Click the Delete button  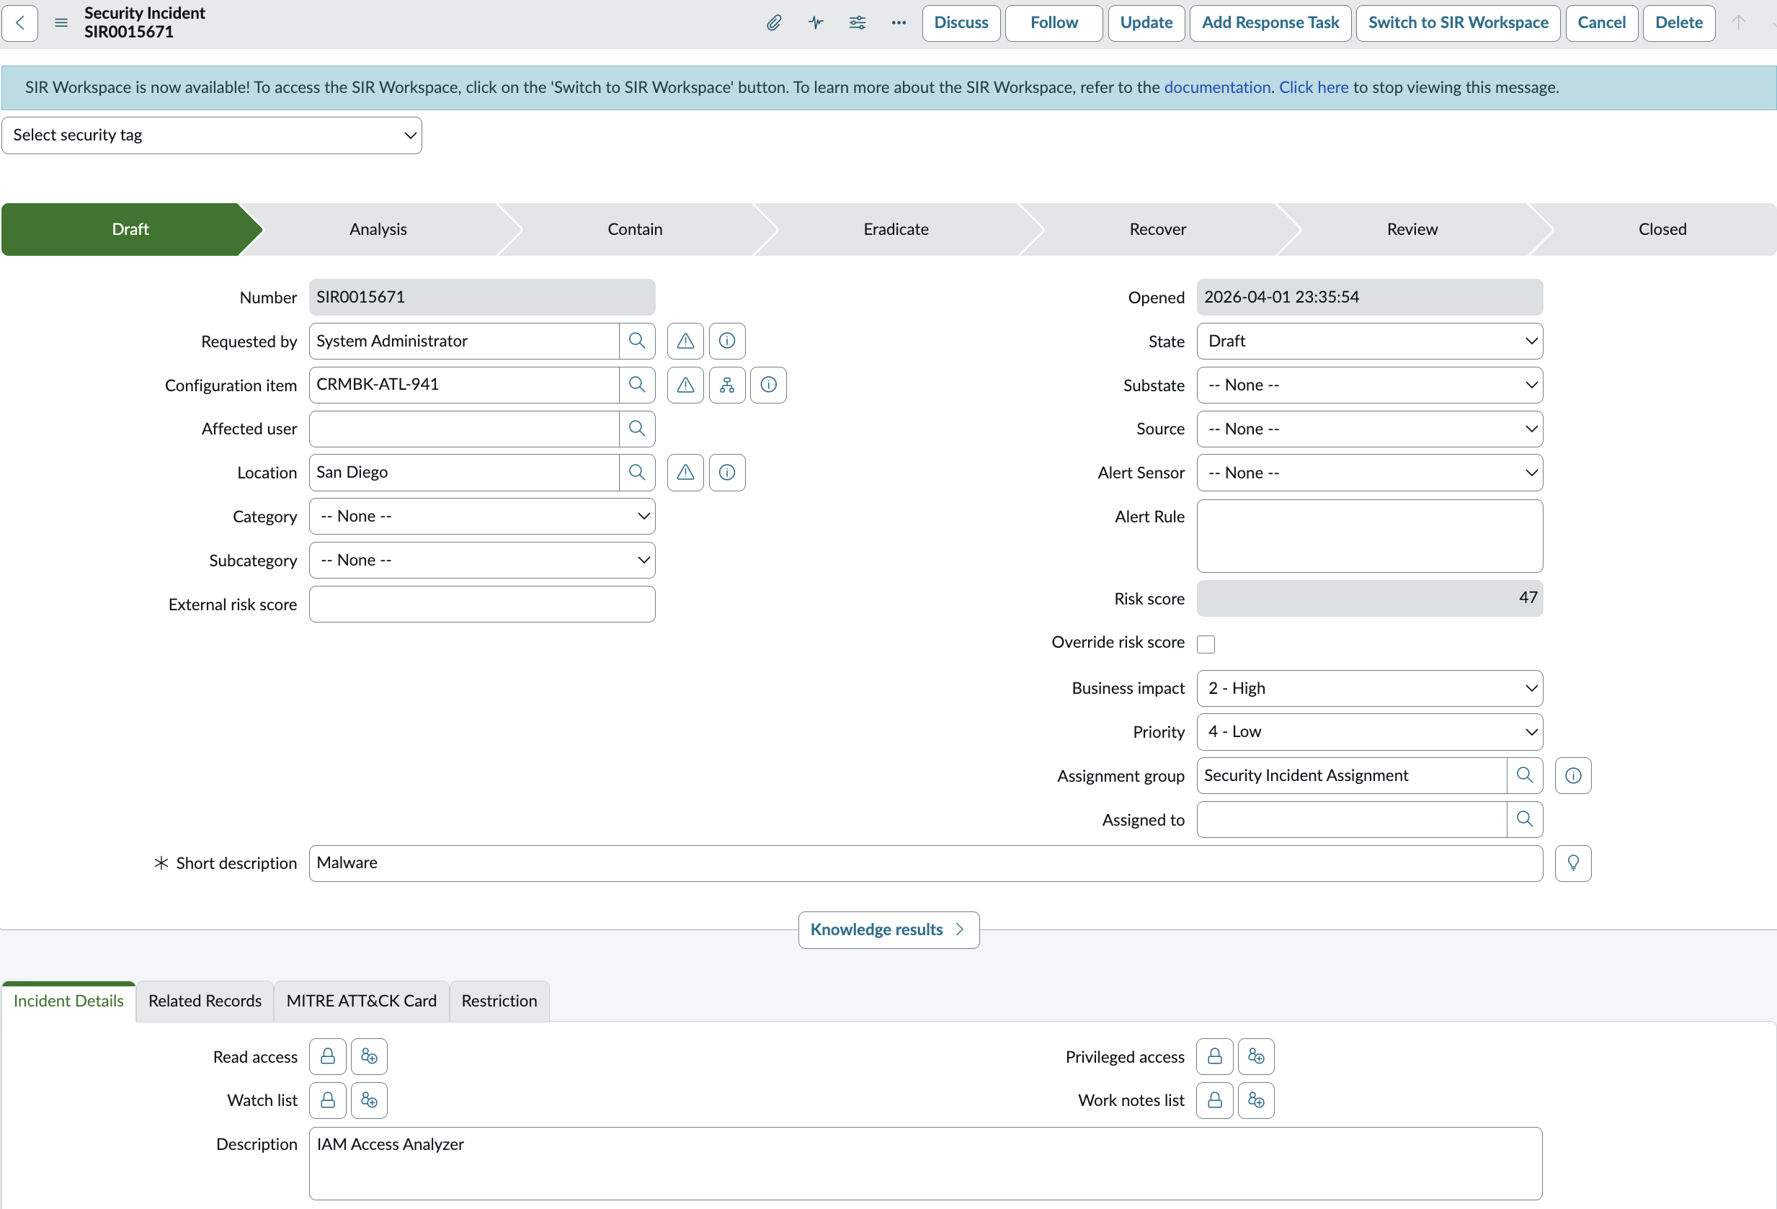[x=1679, y=23]
